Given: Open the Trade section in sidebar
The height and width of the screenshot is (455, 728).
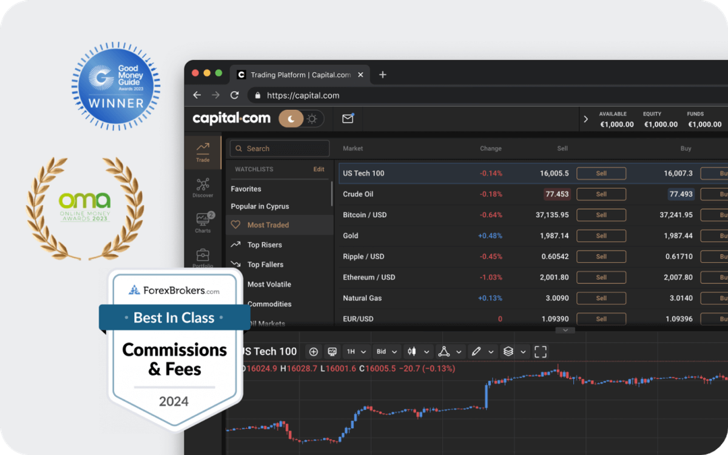Looking at the screenshot, I should [203, 152].
